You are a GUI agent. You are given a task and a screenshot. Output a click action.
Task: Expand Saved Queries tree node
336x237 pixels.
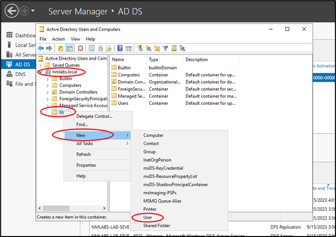coord(40,65)
